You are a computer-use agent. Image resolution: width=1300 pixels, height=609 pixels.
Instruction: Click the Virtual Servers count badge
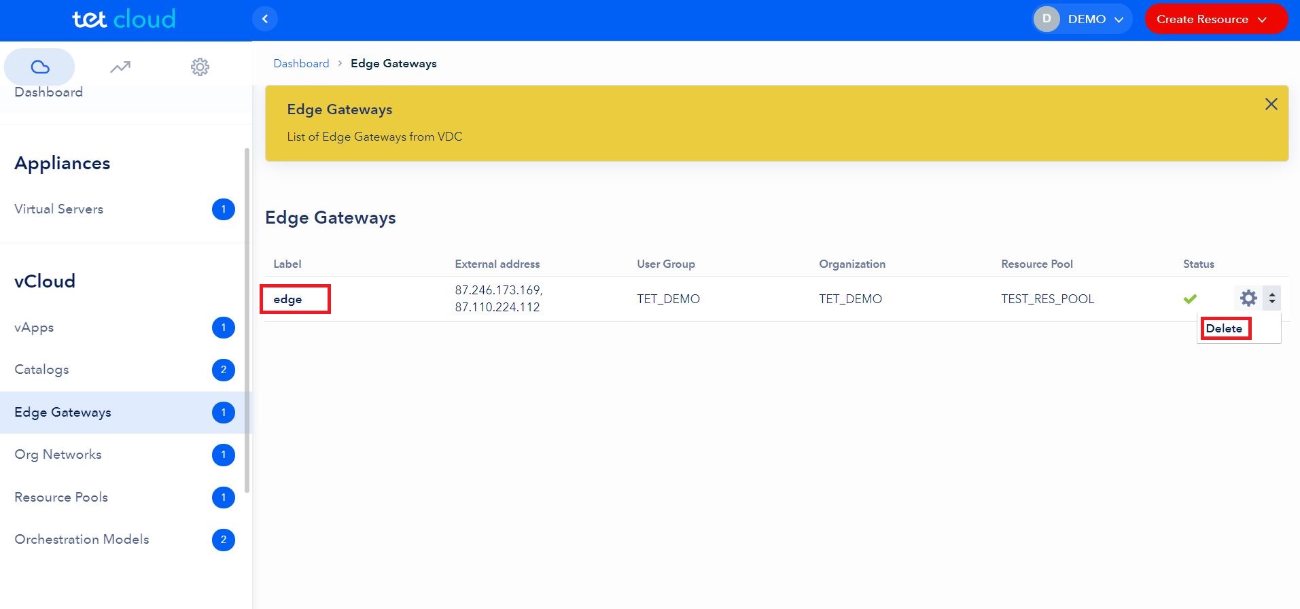pos(224,209)
